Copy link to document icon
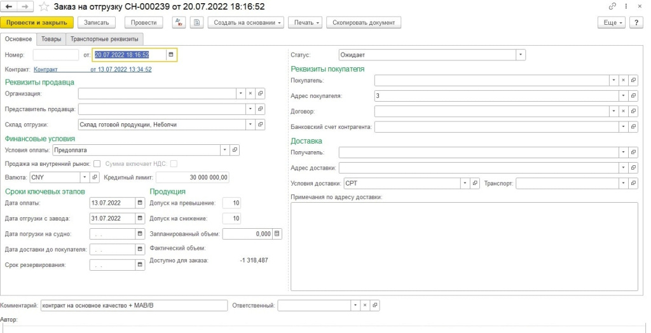 [612, 6]
